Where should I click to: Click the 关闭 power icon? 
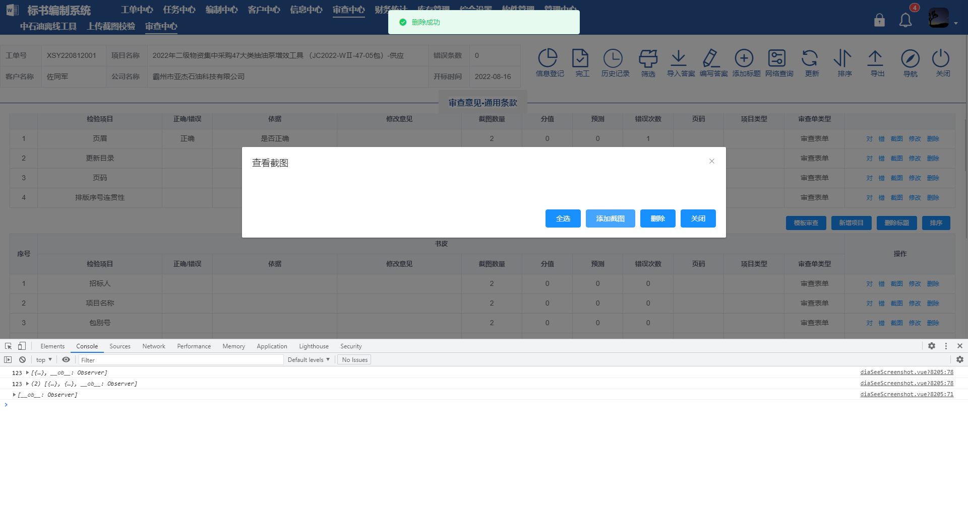click(941, 58)
